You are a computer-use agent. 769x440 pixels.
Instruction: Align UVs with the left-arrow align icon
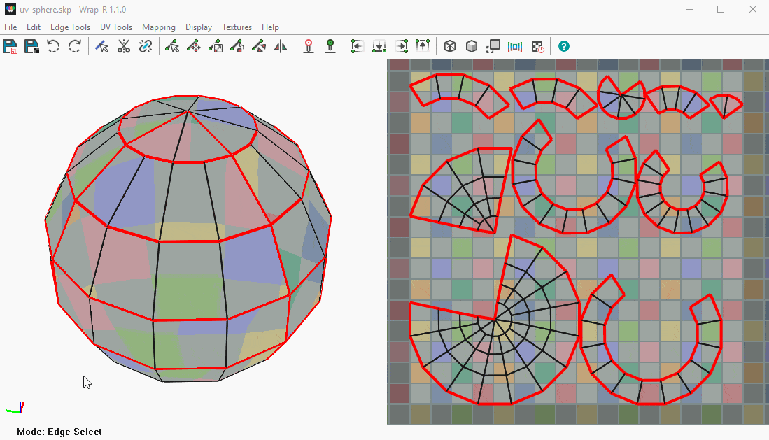click(358, 47)
